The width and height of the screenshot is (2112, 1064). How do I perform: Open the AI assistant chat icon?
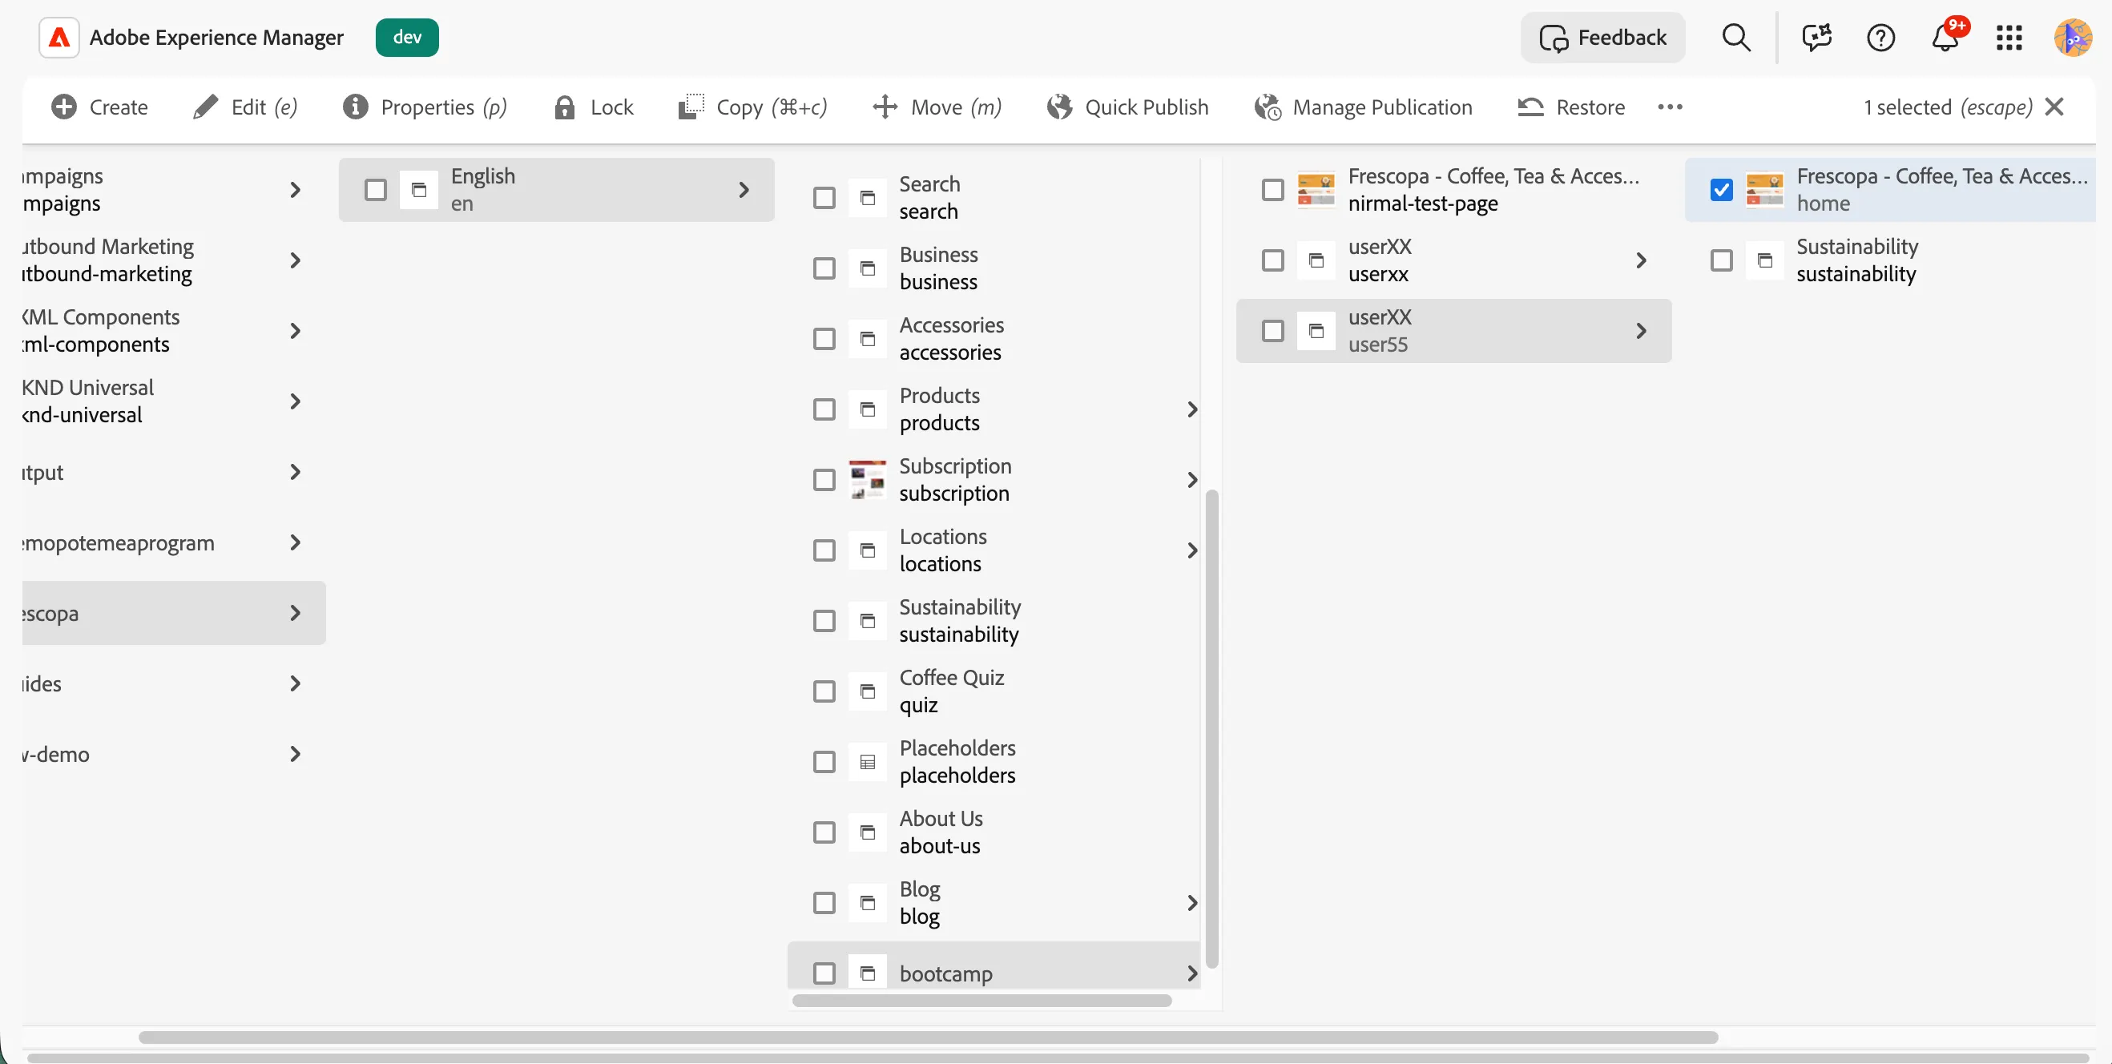pos(1816,38)
